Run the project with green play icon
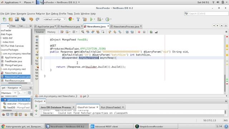Screen dimensions: 229x129 click(91, 19)
